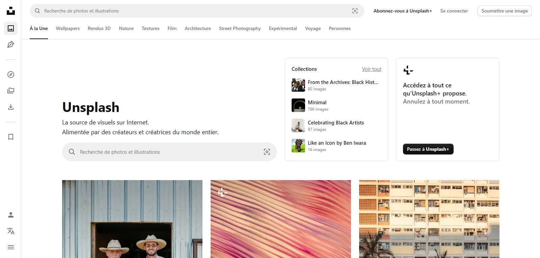Click the download icon in sidebar
540x258 pixels.
[11, 107]
